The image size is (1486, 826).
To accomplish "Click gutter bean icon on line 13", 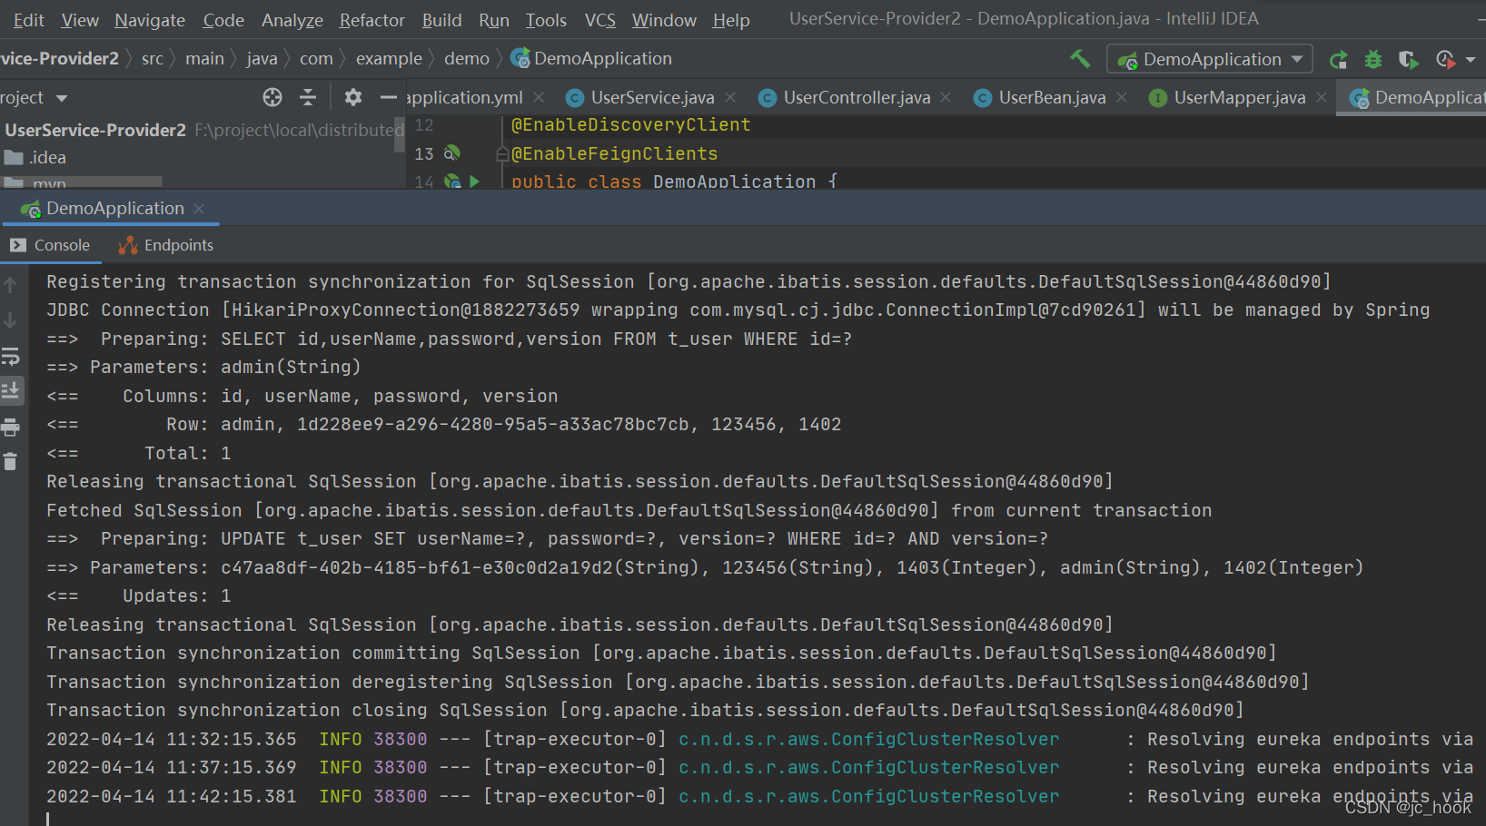I will [x=451, y=153].
